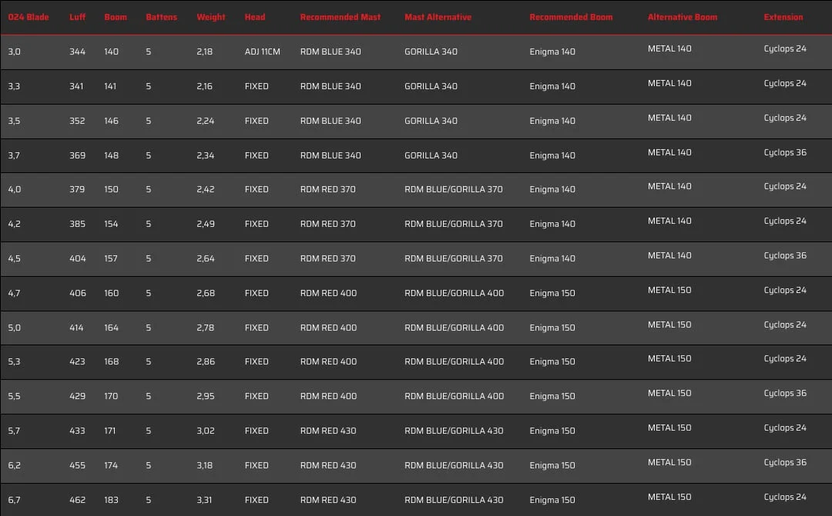Click boom value 168
This screenshot has height=516, width=832.
[x=112, y=362]
